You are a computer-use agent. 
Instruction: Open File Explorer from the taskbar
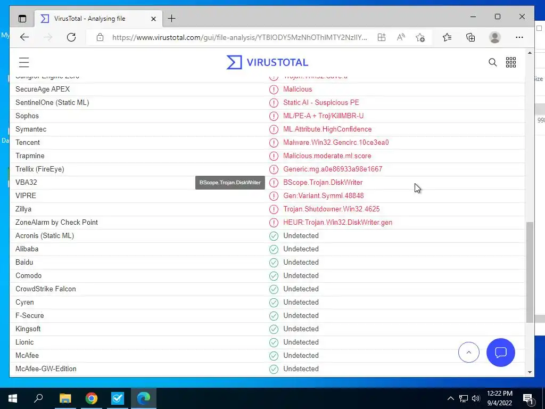point(65,398)
